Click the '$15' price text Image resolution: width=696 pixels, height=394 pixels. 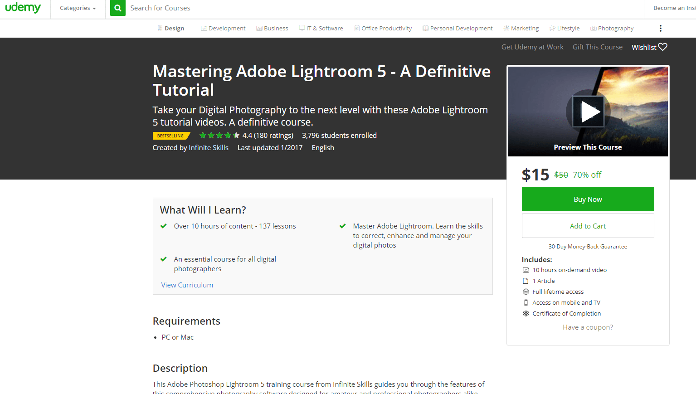point(535,175)
